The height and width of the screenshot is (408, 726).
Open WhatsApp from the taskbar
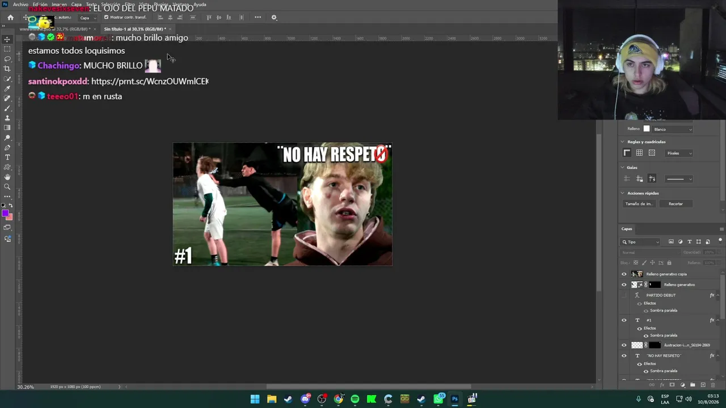point(438,399)
